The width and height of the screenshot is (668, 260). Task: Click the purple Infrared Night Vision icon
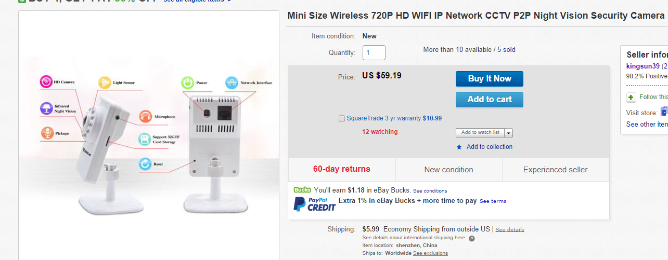pyautogui.click(x=46, y=108)
